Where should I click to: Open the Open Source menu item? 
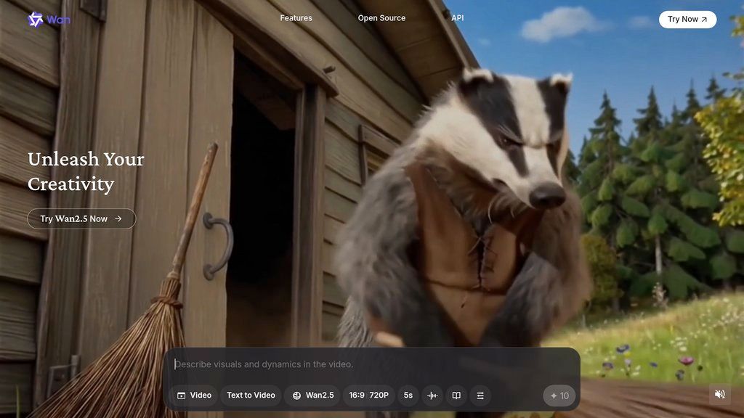click(x=381, y=18)
